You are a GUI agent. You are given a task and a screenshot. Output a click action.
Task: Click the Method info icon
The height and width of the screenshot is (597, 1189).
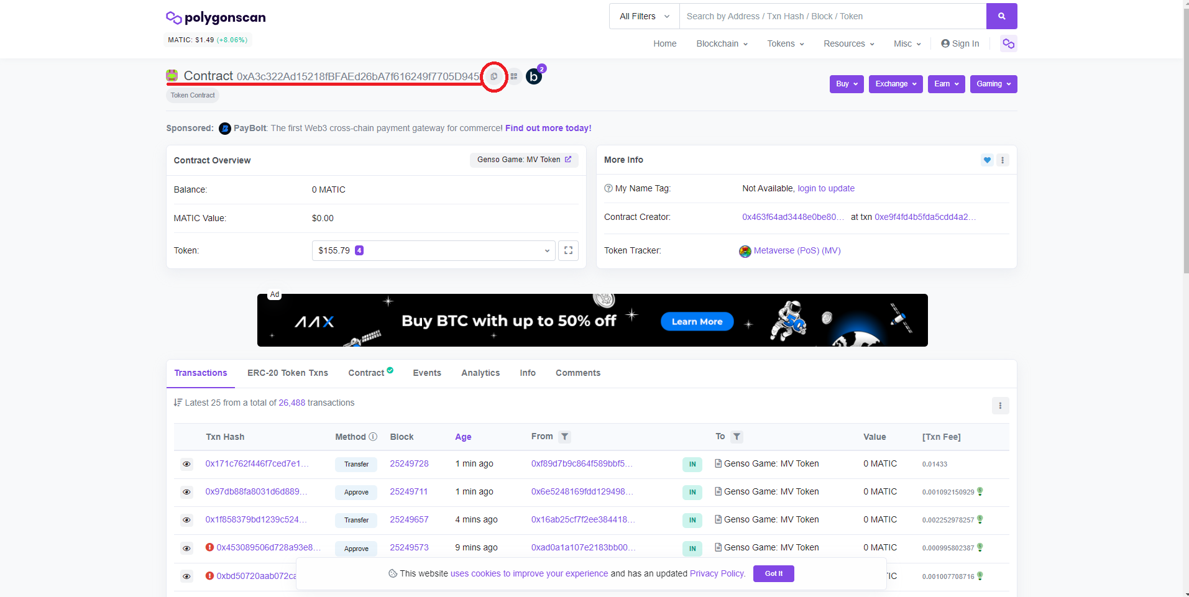pos(373,437)
